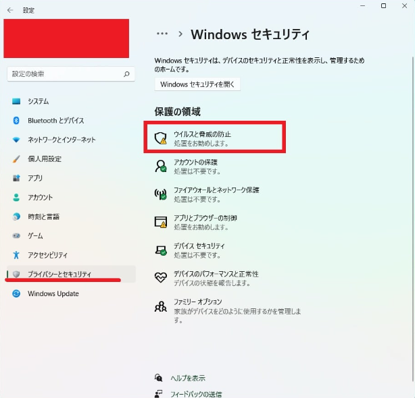Click the 個人用設定 paintbrush icon
Image resolution: width=415 pixels, height=398 pixels.
pyautogui.click(x=16, y=159)
